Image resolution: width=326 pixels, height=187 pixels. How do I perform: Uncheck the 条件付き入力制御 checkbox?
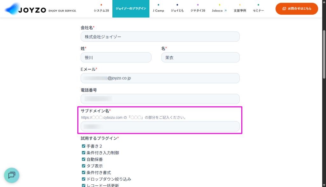click(x=83, y=153)
